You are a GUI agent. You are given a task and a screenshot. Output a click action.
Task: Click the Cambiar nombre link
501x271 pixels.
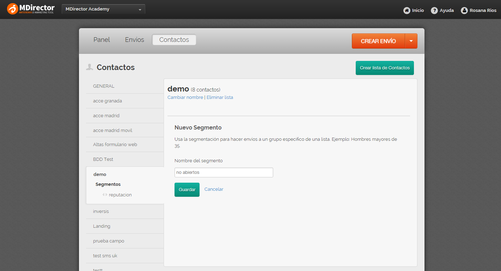(185, 97)
